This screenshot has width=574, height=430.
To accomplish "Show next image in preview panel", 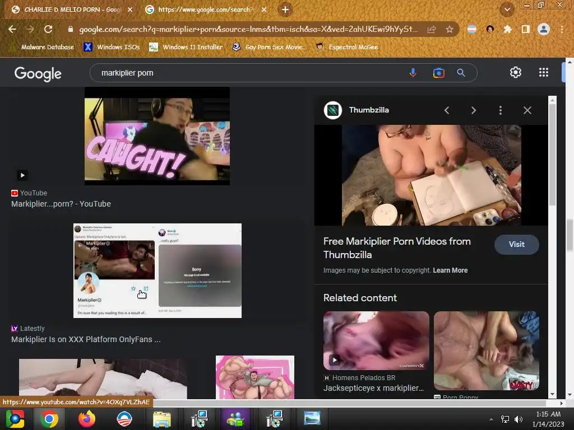I will pyautogui.click(x=473, y=110).
